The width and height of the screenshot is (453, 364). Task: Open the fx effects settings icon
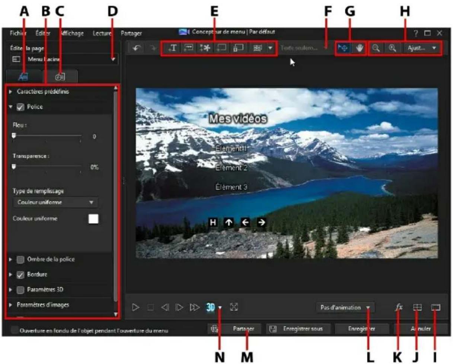click(x=399, y=306)
